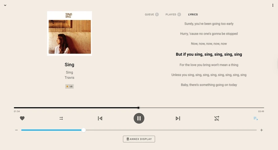The width and height of the screenshot is (278, 150).
Task: Click the Annex Display button
Action: tap(139, 139)
